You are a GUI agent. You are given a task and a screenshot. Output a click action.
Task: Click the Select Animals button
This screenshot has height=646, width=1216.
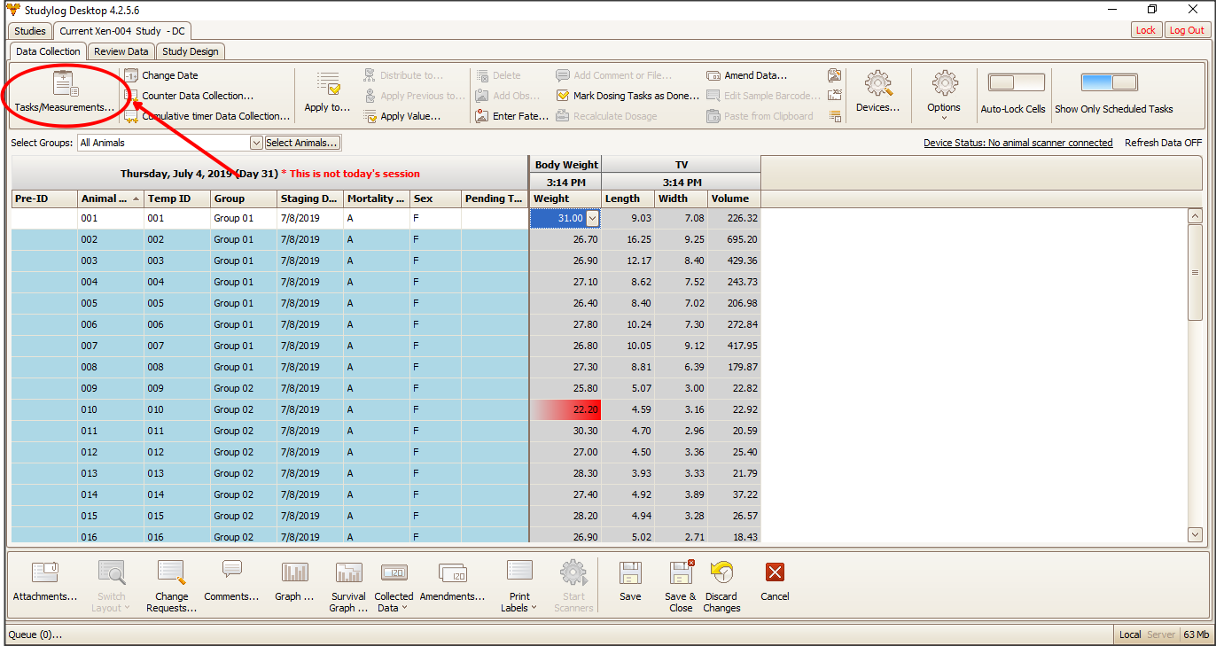tap(302, 143)
